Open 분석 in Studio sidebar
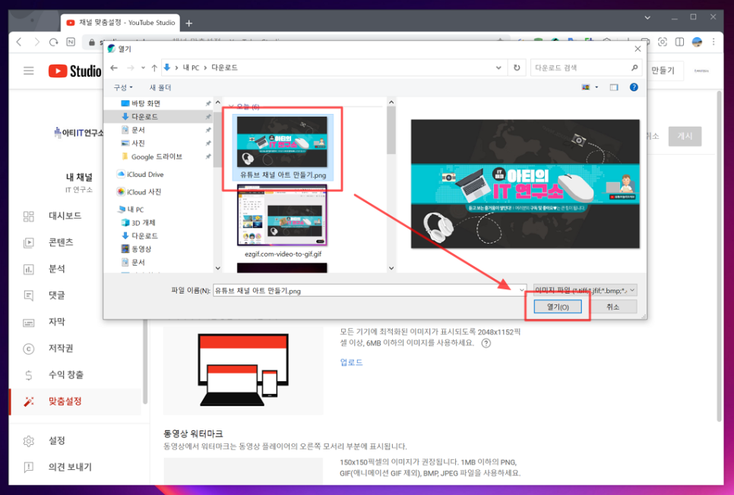The image size is (734, 495). pos(57,269)
